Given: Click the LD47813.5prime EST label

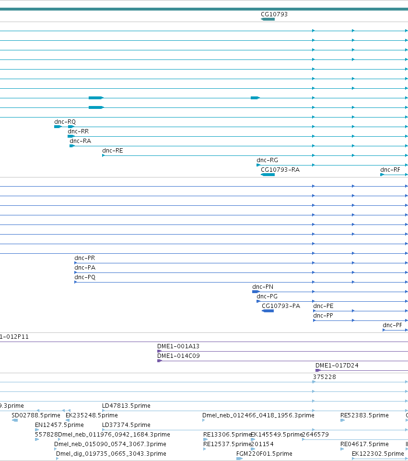Looking at the screenshot, I should [x=126, y=406].
